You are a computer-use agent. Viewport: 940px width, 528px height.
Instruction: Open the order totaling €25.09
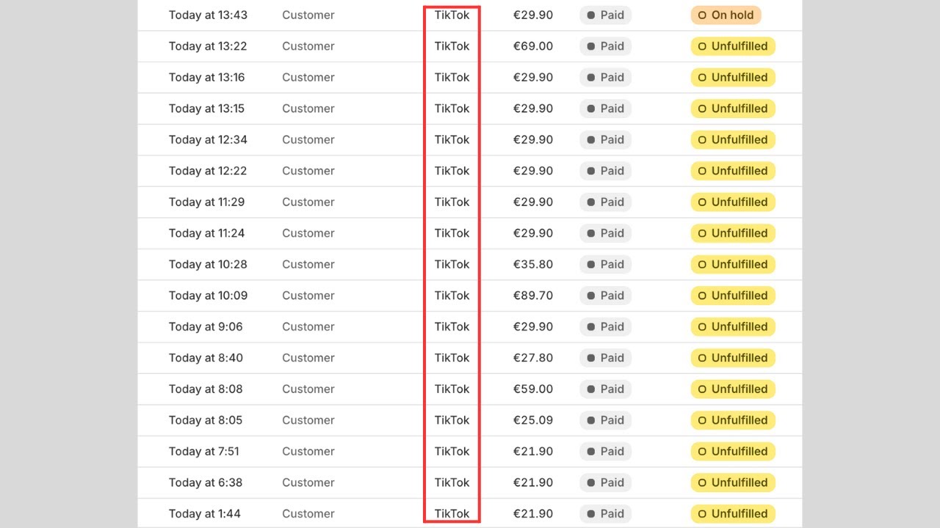[x=470, y=420]
